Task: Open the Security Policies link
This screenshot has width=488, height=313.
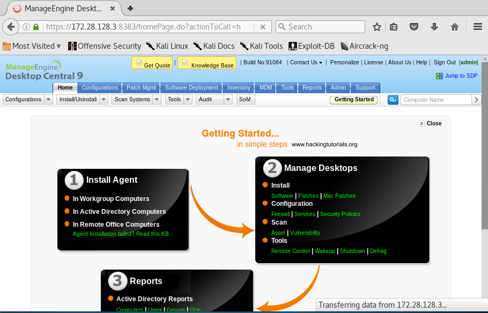Action: tap(340, 214)
